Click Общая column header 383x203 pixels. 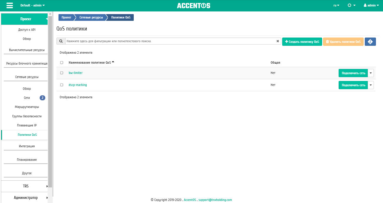(275, 62)
